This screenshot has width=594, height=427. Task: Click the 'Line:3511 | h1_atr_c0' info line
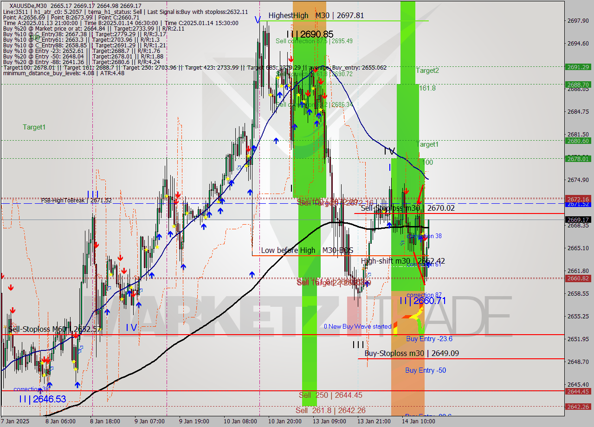(125, 12)
